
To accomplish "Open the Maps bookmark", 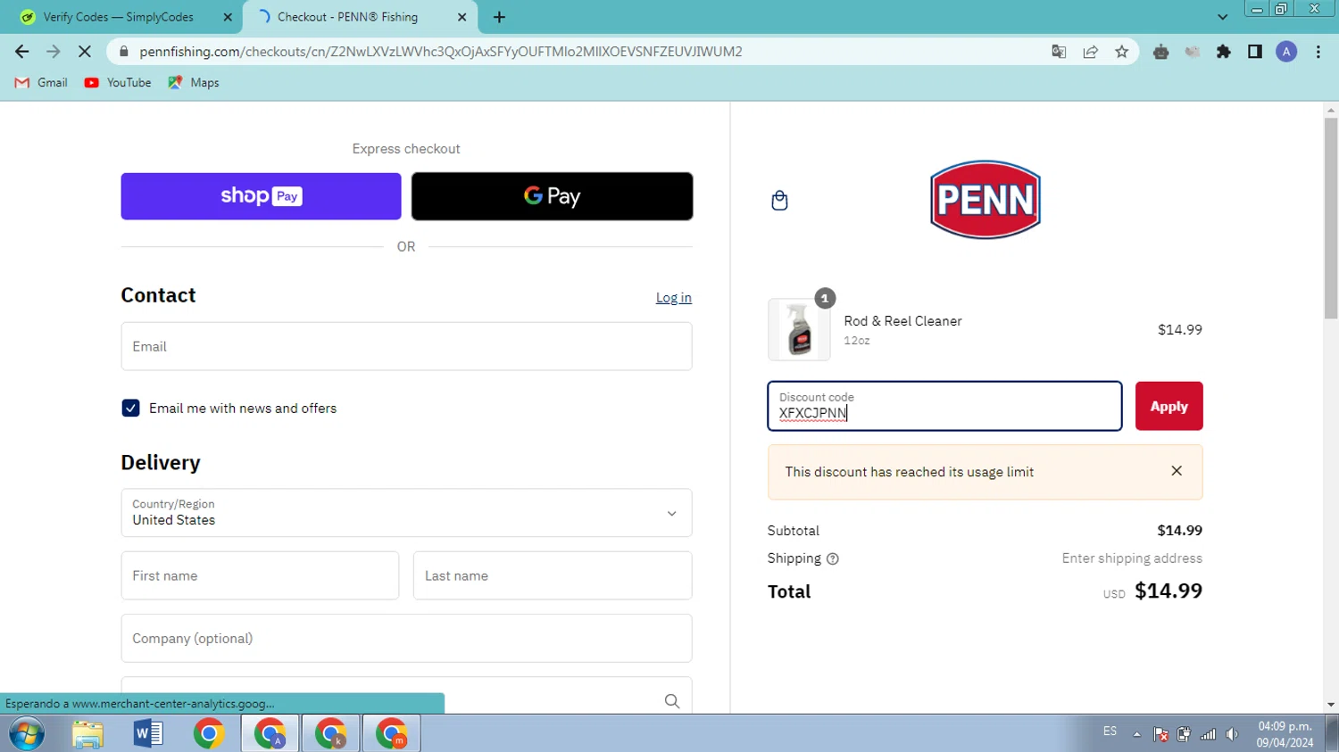I will click(x=194, y=82).
